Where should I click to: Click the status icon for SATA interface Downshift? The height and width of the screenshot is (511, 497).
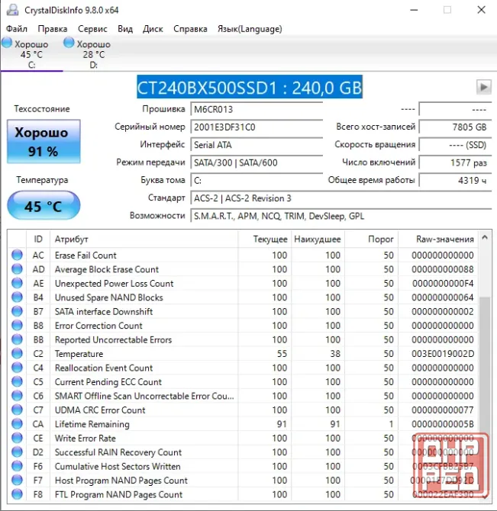coord(17,311)
